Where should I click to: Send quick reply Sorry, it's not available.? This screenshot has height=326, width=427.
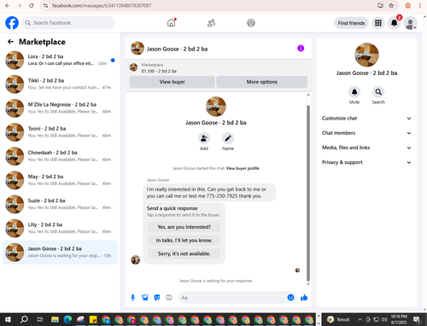pos(184,253)
